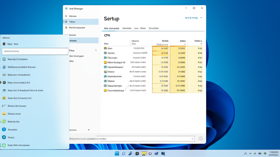Screen dimensions: 280x157
Task: Switch to the second tab below Sertup heading
Action: pos(127,28)
